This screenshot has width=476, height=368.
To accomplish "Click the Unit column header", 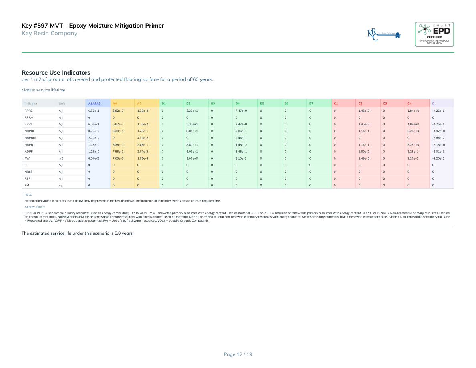I will coord(62,103).
